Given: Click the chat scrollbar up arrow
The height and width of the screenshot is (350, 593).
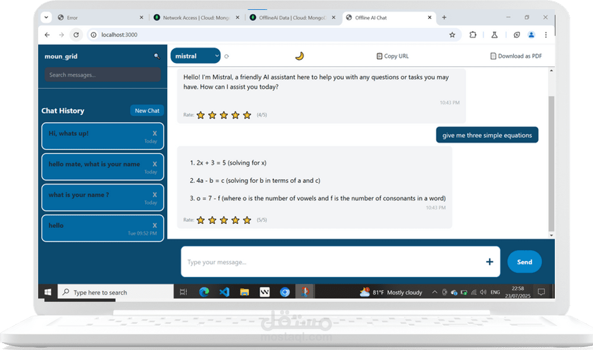Looking at the screenshot, I should pyautogui.click(x=551, y=71).
